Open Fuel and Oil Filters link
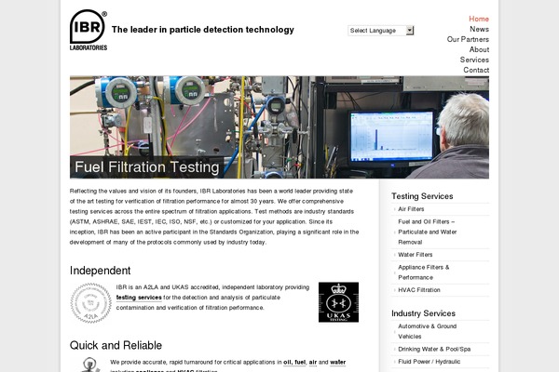 [x=427, y=232]
